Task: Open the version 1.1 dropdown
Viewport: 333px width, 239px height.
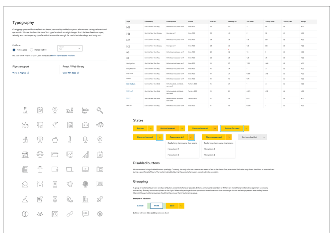Action: tap(70, 48)
